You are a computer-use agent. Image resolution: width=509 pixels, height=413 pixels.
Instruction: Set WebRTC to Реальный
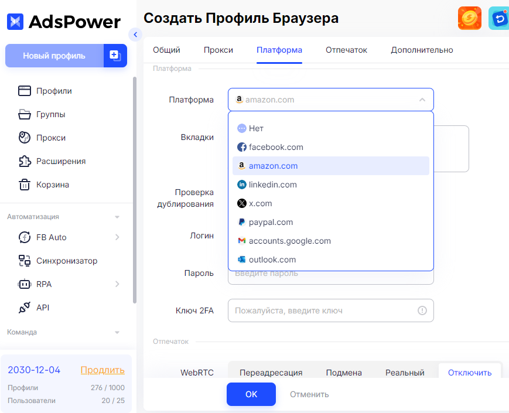coord(405,373)
